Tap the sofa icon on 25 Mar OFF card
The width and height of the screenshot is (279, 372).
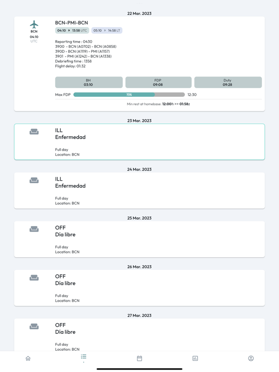tap(34, 229)
